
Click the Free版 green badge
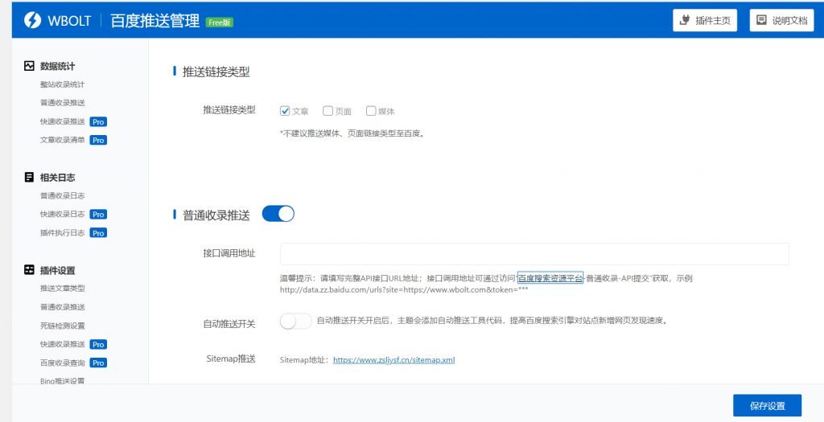tap(220, 22)
